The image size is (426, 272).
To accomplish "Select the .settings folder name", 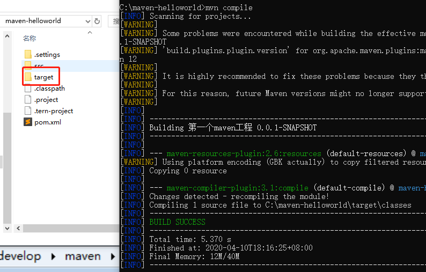I will point(47,55).
